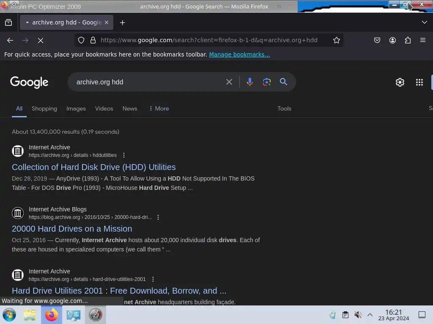Open the file manager from the taskbar
The width and height of the screenshot is (433, 324).
point(30,315)
